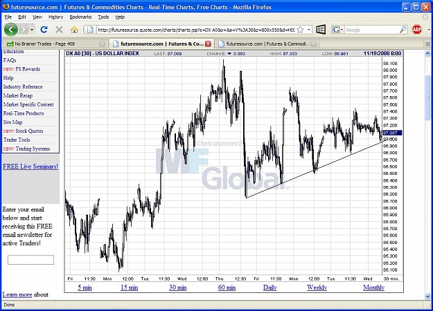This screenshot has height=311, width=433.
Task: Open Industry Reference in the sidebar
Action: (23, 86)
